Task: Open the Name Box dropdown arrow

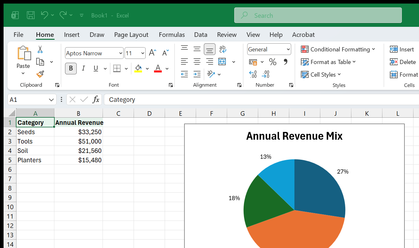Action: pyautogui.click(x=51, y=100)
